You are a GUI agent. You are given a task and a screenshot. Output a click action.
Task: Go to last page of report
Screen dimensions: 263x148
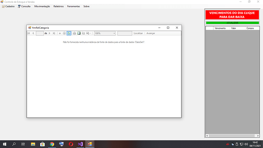point(54,33)
